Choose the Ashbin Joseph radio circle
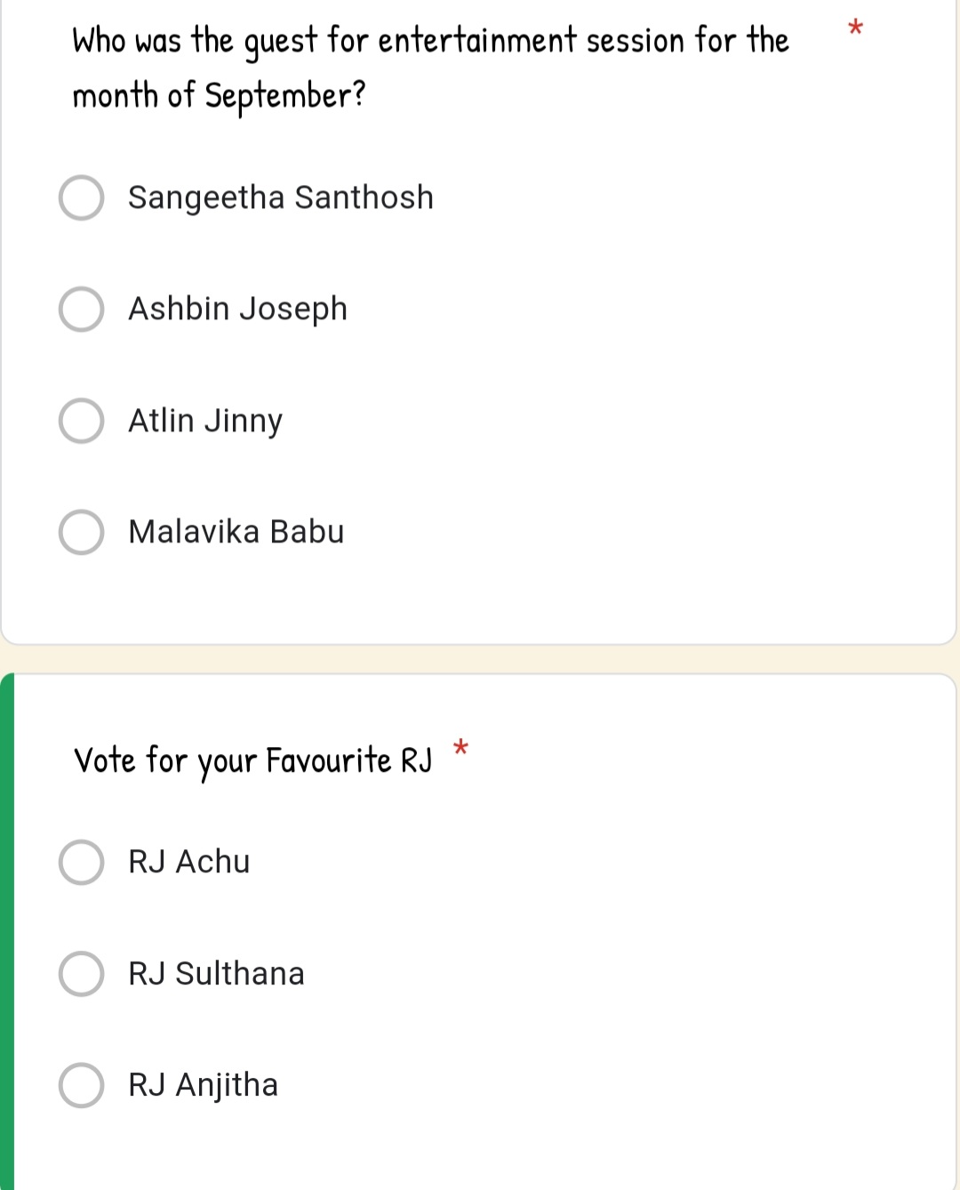Viewport: 960px width, 1190px height. (81, 309)
